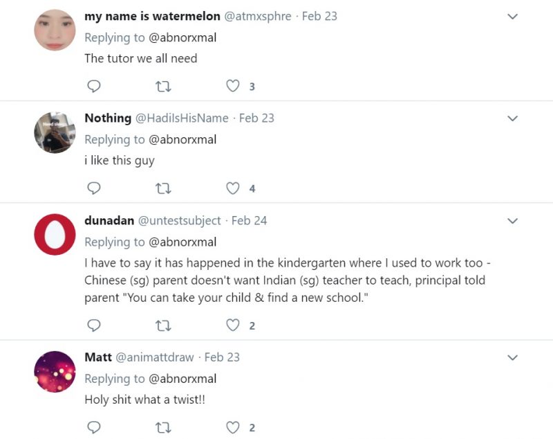Retweet 'The tutor we all need' tweet
553x439 pixels.
tap(163, 86)
